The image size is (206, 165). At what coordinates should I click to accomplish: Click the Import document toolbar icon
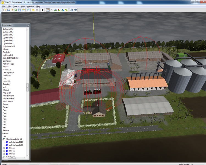click(28, 10)
